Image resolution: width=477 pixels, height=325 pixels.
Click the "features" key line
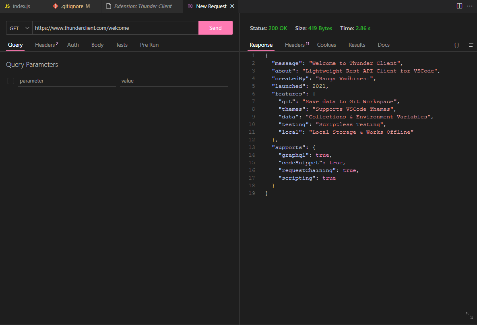(x=293, y=94)
